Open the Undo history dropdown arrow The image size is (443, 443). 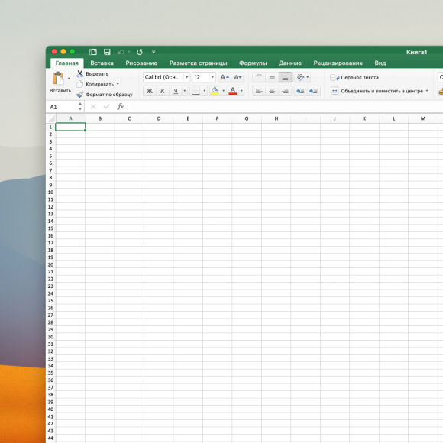point(129,52)
